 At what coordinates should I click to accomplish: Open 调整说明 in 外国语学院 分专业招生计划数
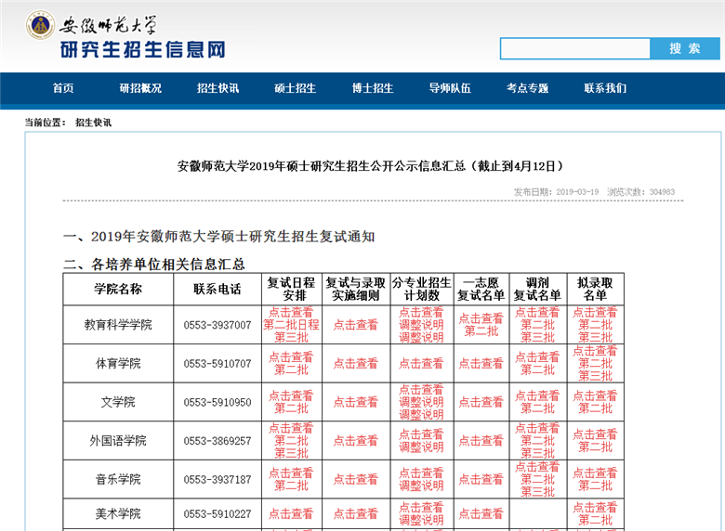point(422,447)
